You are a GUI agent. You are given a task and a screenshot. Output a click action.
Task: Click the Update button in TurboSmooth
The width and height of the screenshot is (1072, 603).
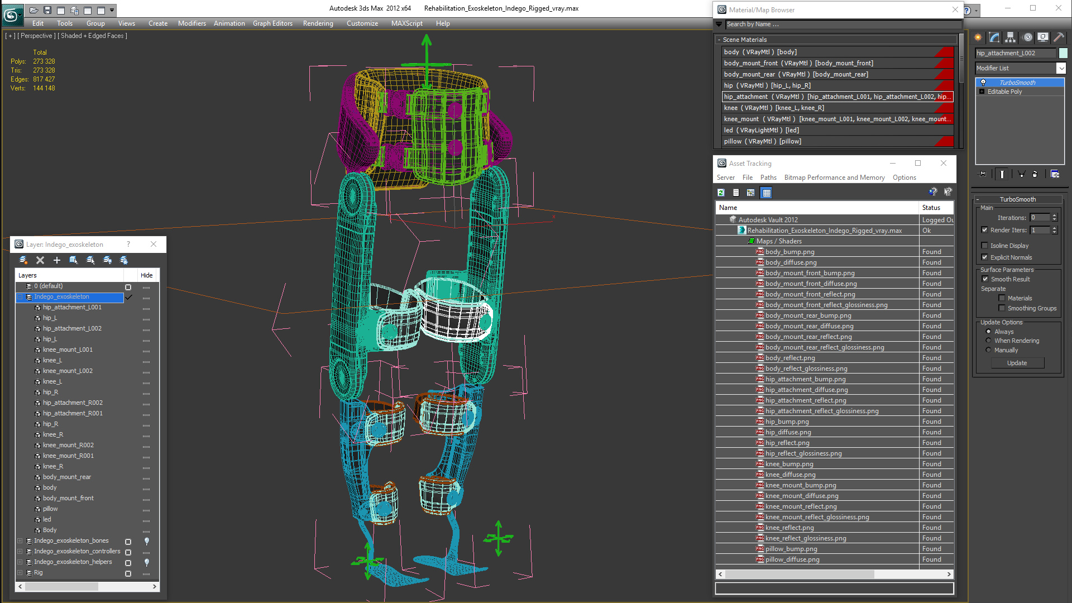(x=1017, y=363)
